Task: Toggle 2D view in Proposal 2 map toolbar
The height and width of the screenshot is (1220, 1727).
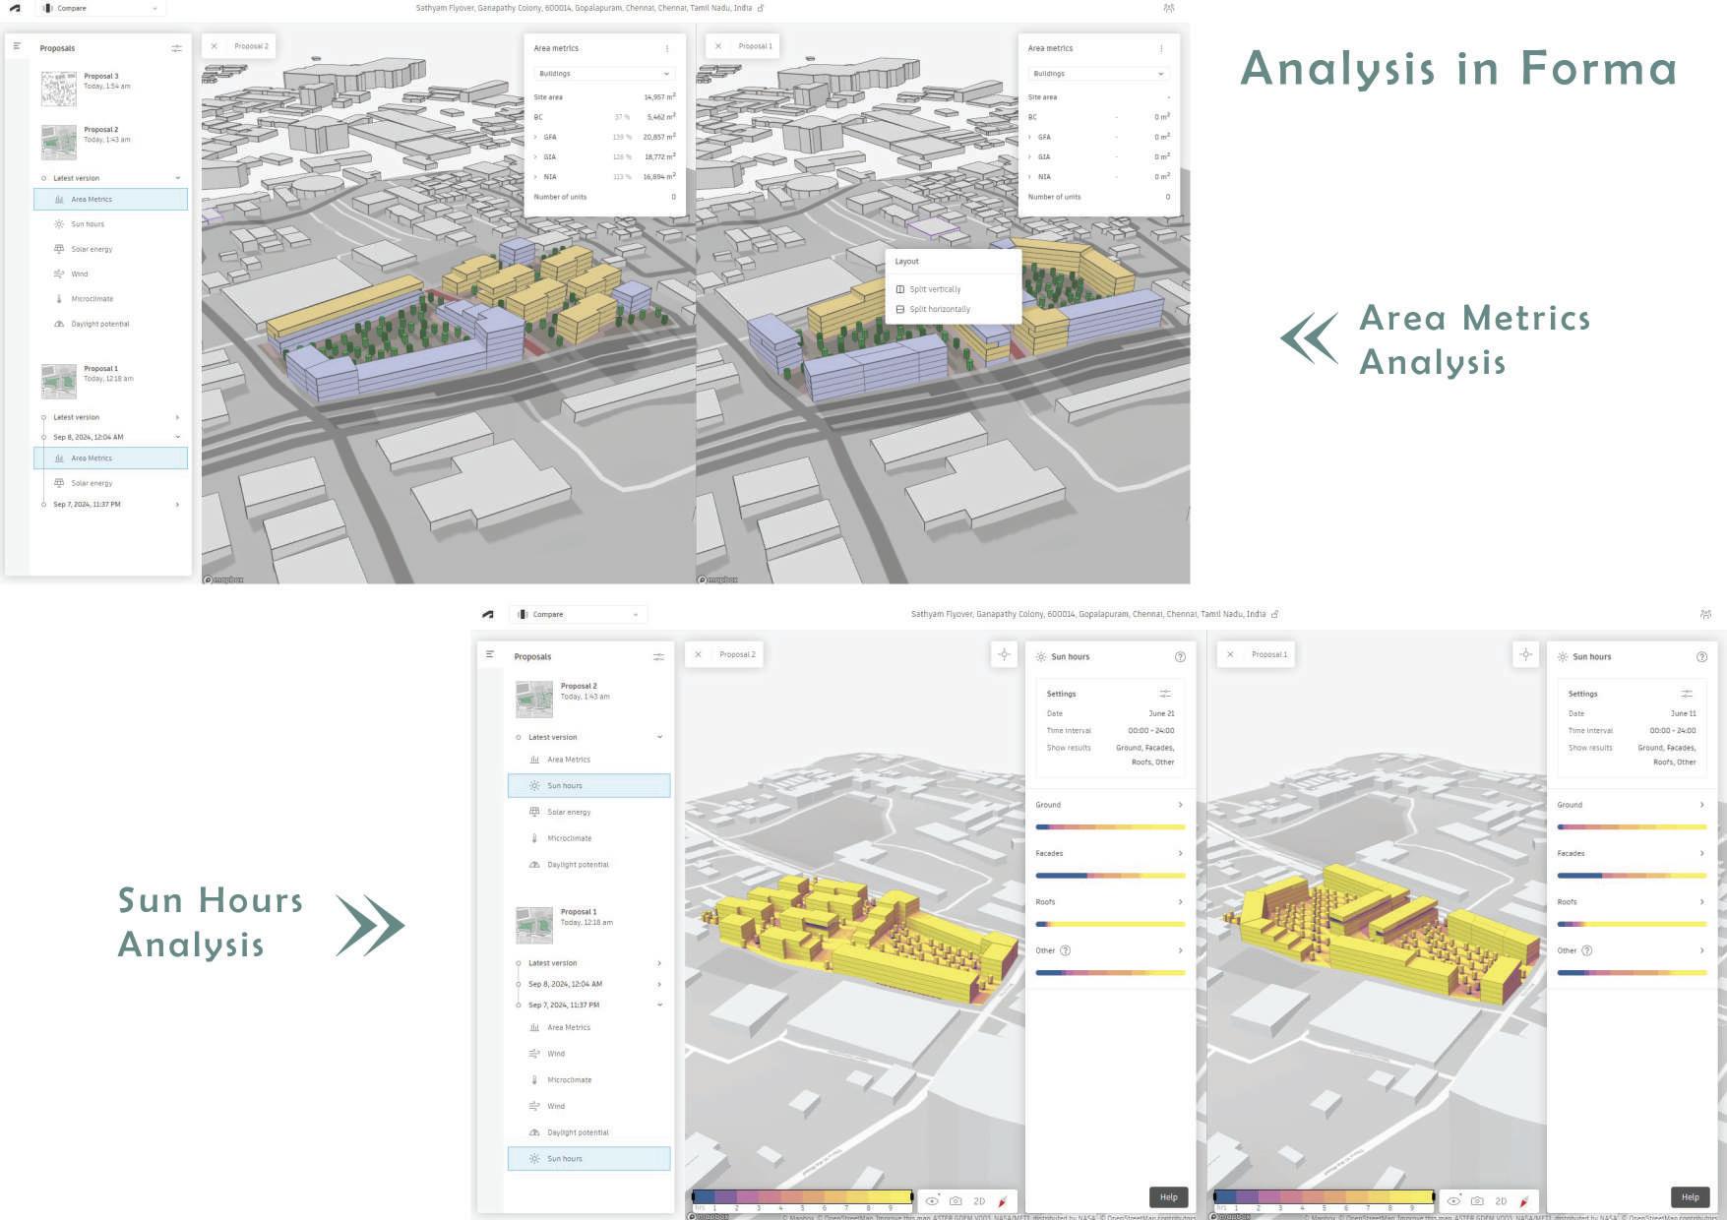Action: tap(979, 1201)
